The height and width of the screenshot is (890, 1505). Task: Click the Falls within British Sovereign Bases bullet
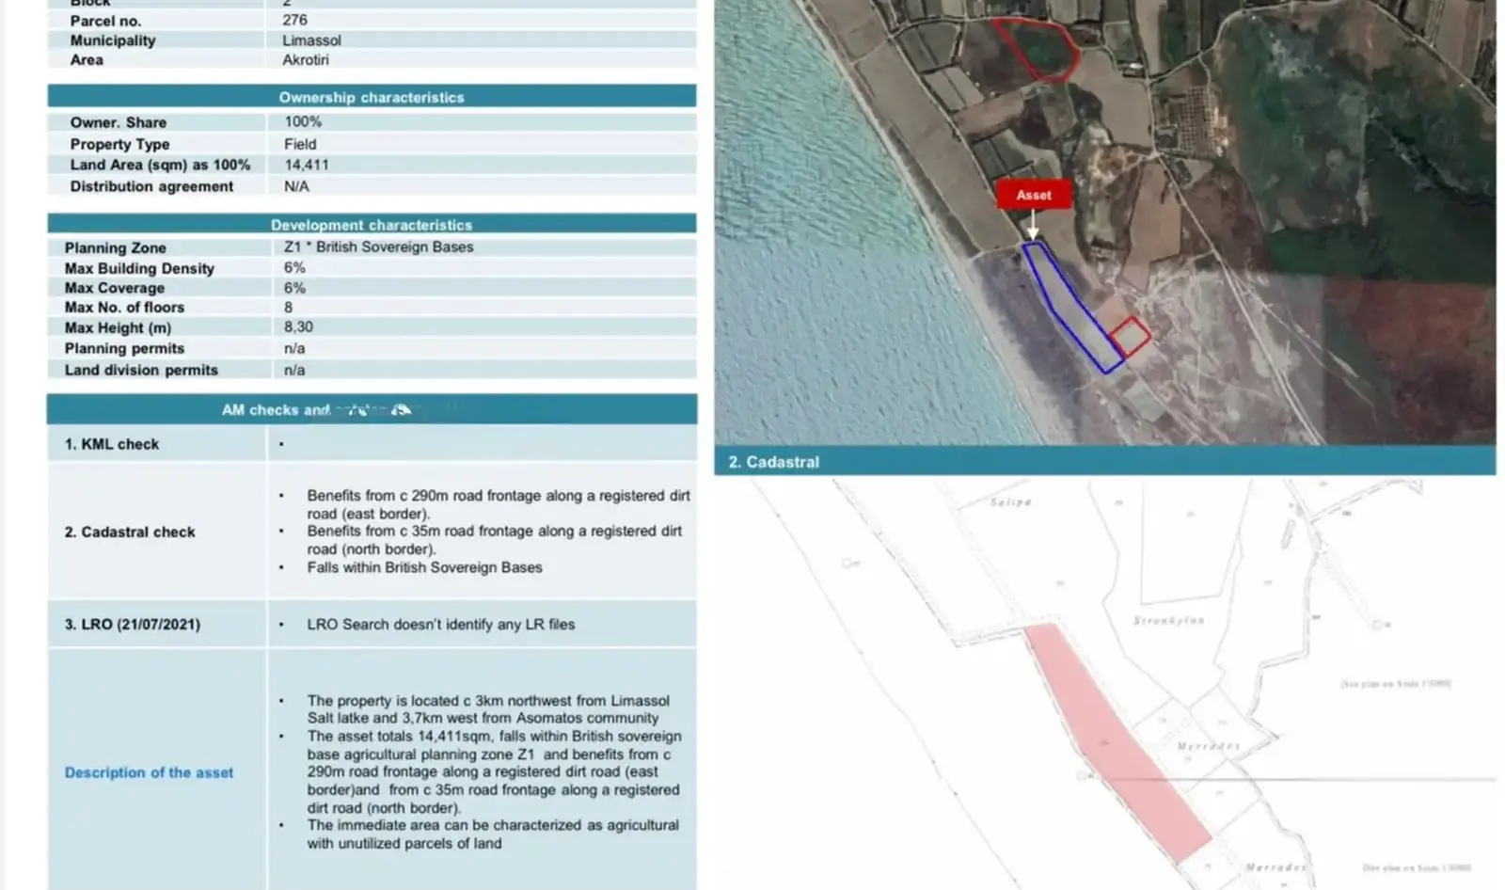click(x=424, y=567)
